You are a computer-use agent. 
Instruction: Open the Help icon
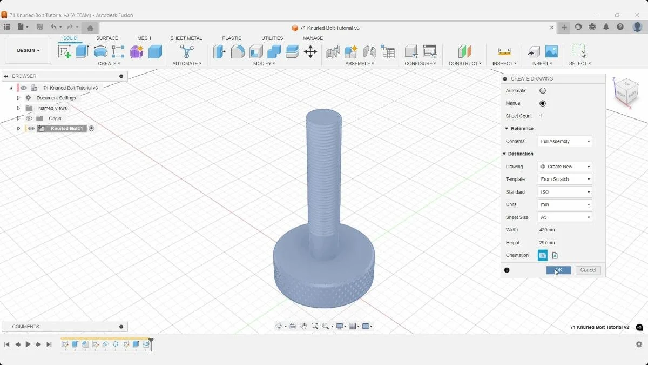click(x=620, y=27)
